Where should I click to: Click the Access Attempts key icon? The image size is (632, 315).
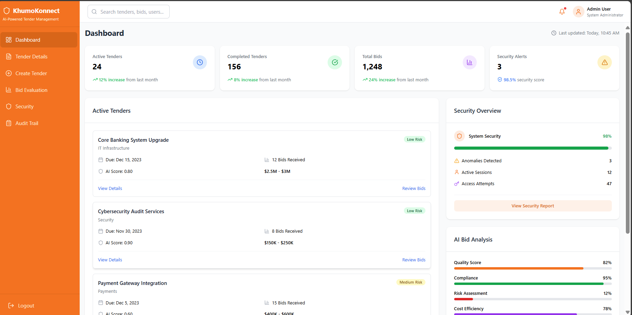click(x=457, y=183)
